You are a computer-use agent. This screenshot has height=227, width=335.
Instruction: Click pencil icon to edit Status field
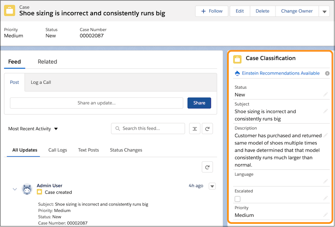pyautogui.click(x=325, y=95)
